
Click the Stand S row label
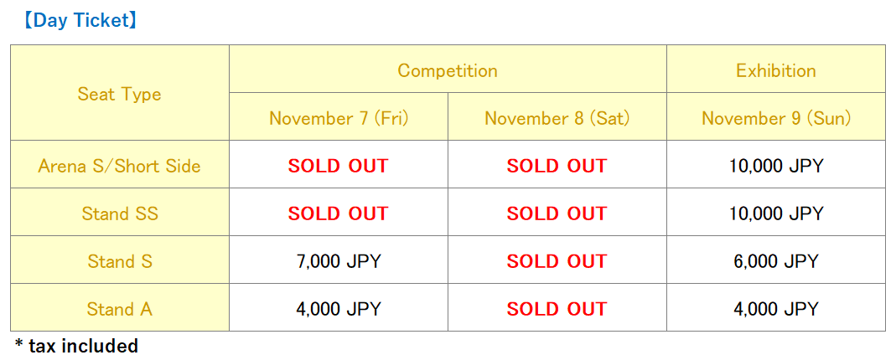[119, 261]
